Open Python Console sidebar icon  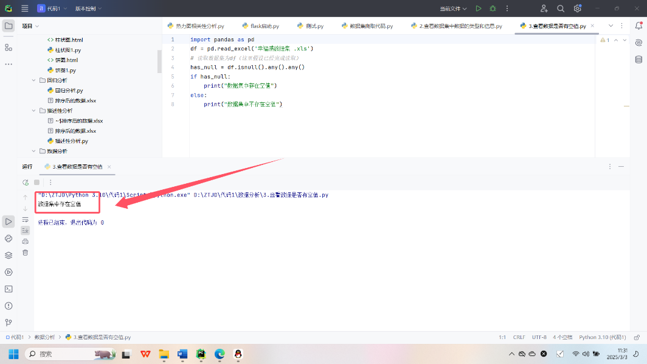point(9,239)
